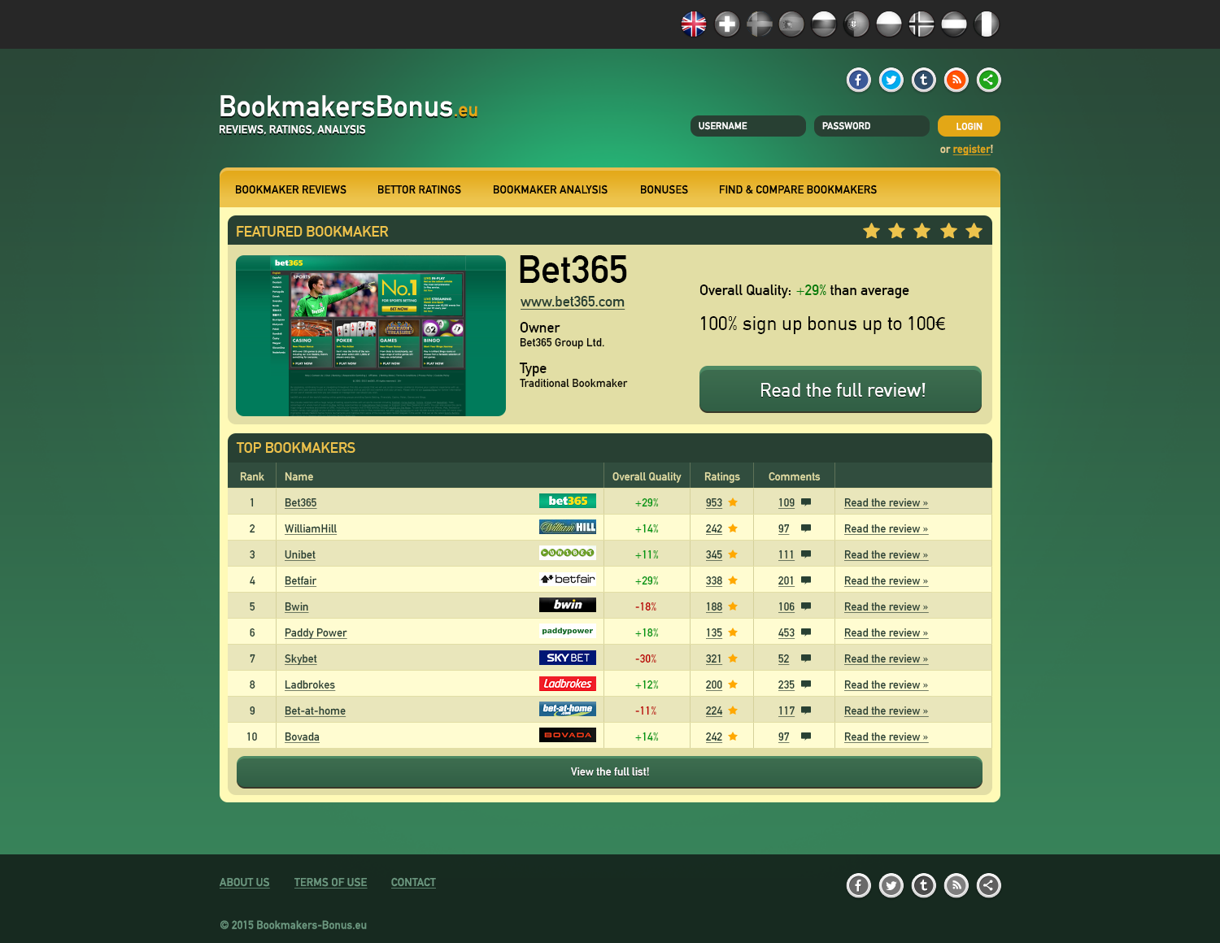Open Read the review for Unibet
The width and height of the screenshot is (1220, 943).
885,554
